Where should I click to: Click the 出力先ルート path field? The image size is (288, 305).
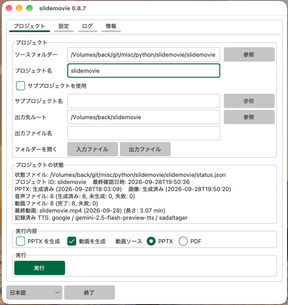[x=144, y=117]
